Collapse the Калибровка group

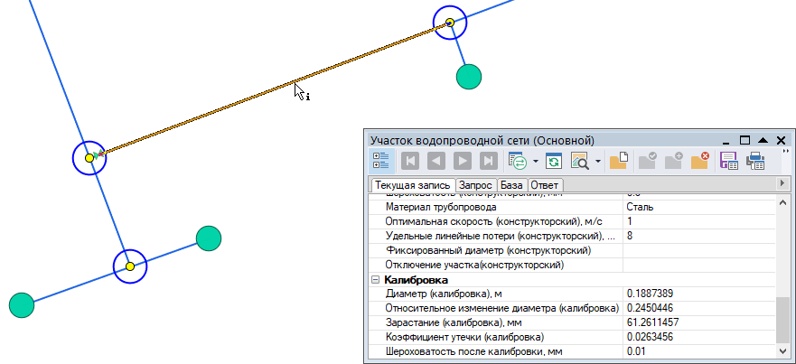[x=376, y=280]
